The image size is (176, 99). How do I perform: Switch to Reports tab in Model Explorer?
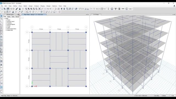(x=17, y=16)
